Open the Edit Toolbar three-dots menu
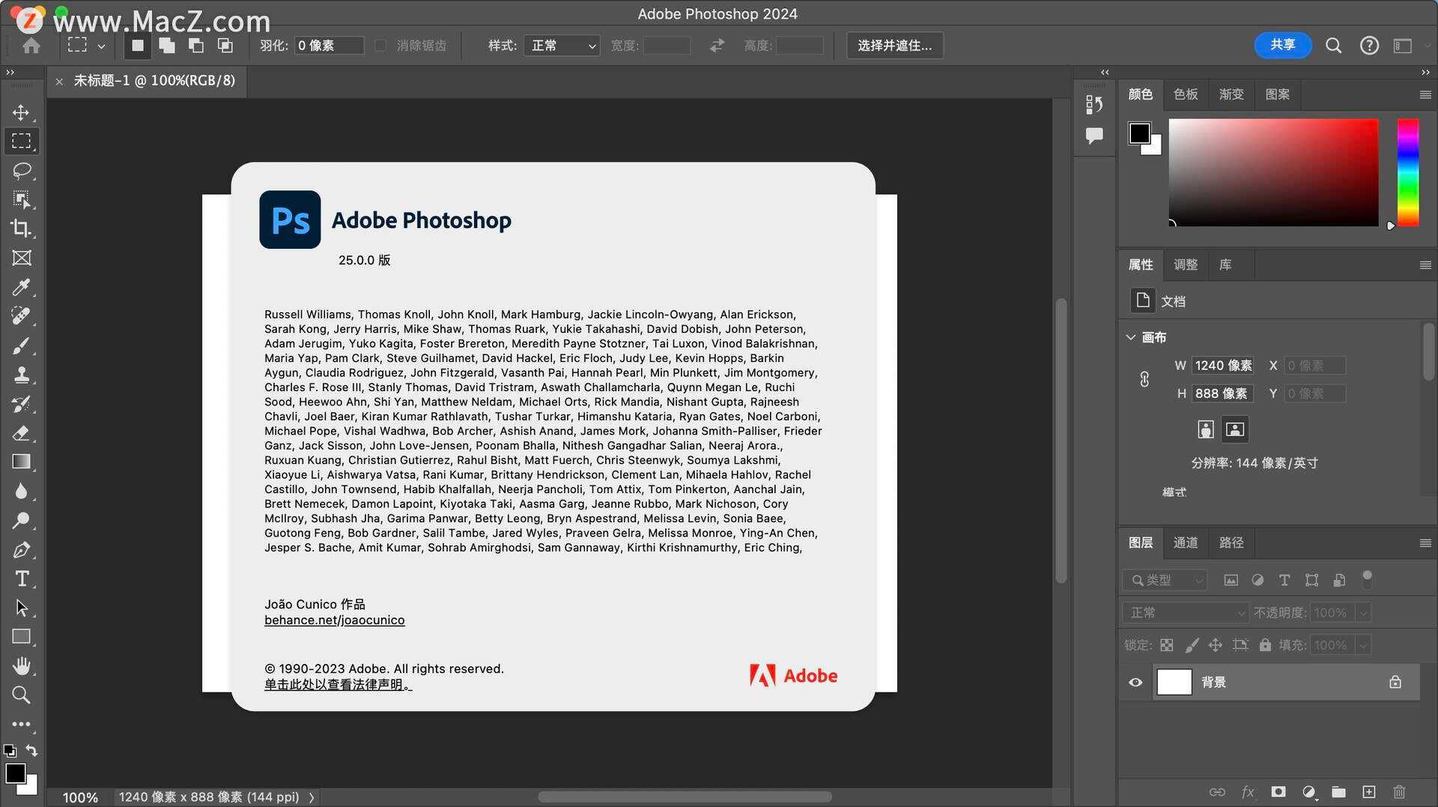The width and height of the screenshot is (1438, 807). 21,724
